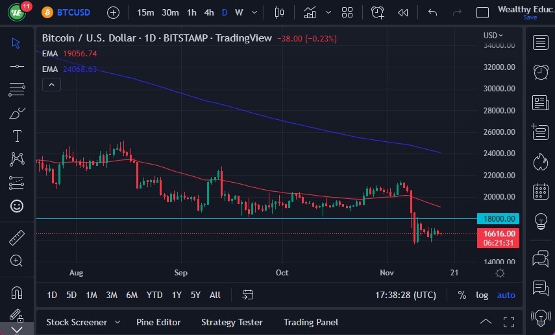The width and height of the screenshot is (555, 335).
Task: Open the Calendar panel icon
Action: coord(540,191)
